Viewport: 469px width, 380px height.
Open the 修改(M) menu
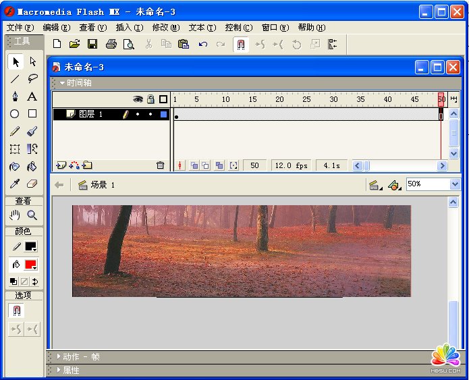[x=165, y=28]
